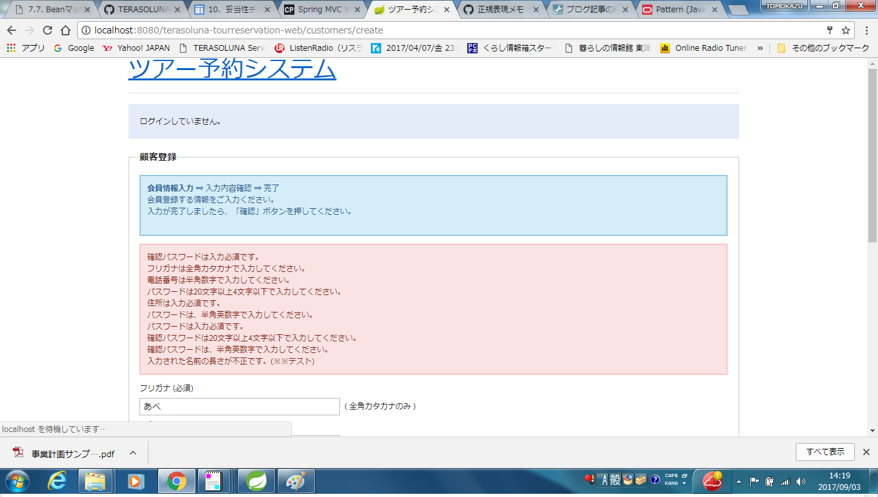
Task: Open the Windows Start menu
Action: (17, 481)
